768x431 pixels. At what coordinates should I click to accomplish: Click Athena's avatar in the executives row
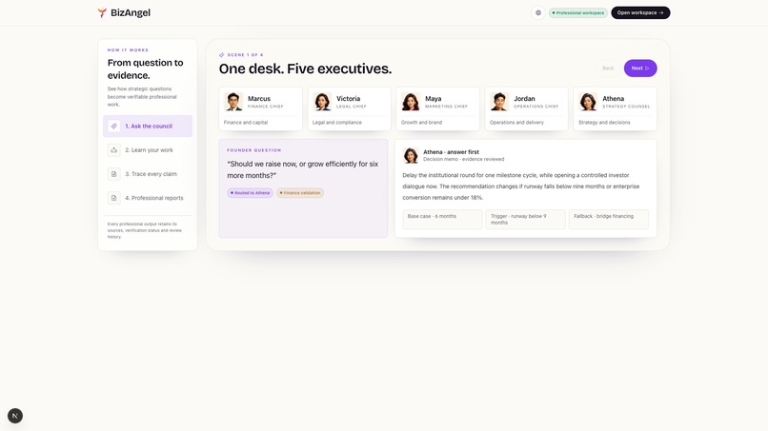point(588,102)
